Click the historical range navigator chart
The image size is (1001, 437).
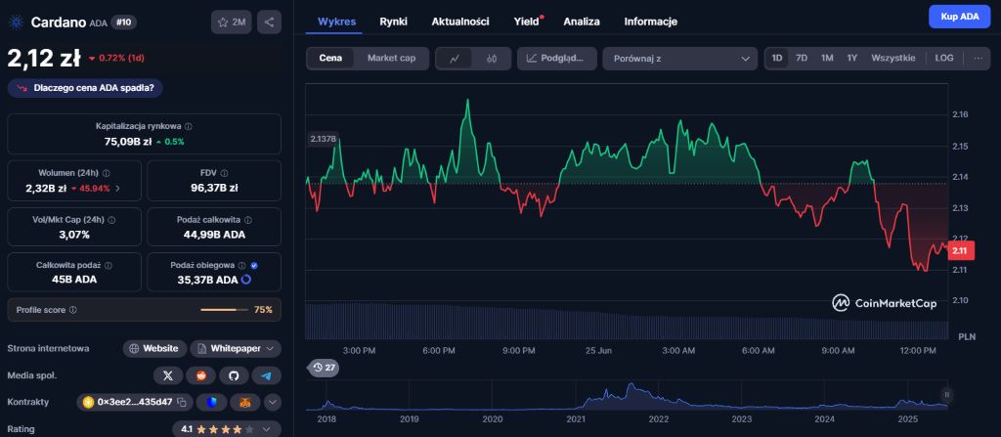(x=627, y=395)
